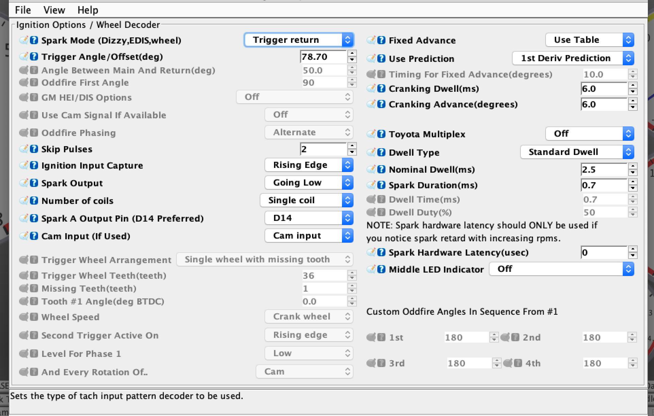This screenshot has width=654, height=416.
Task: Click the Spark Duration input field
Action: click(x=603, y=186)
